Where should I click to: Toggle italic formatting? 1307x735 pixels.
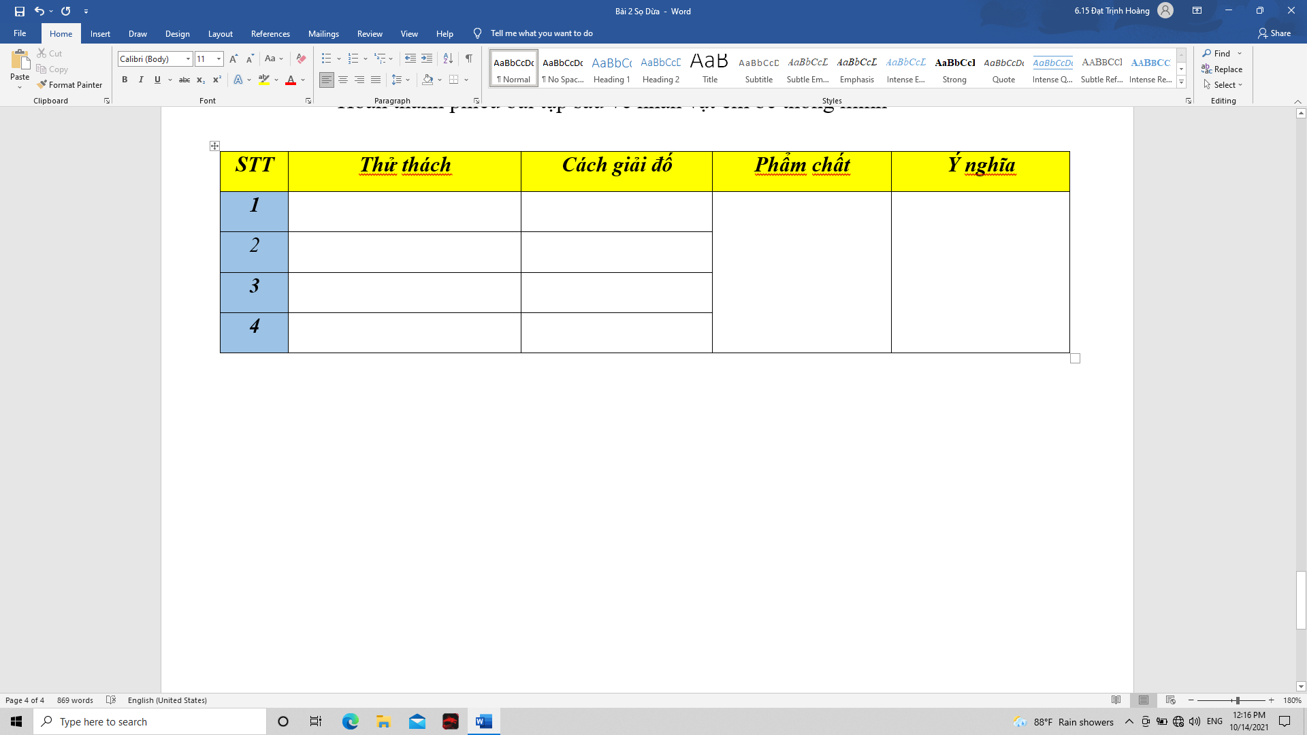[x=141, y=80]
